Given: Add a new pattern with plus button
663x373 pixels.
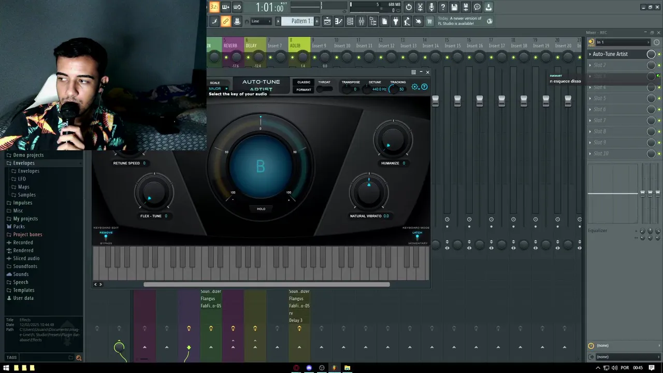Looking at the screenshot, I should [x=317, y=21].
